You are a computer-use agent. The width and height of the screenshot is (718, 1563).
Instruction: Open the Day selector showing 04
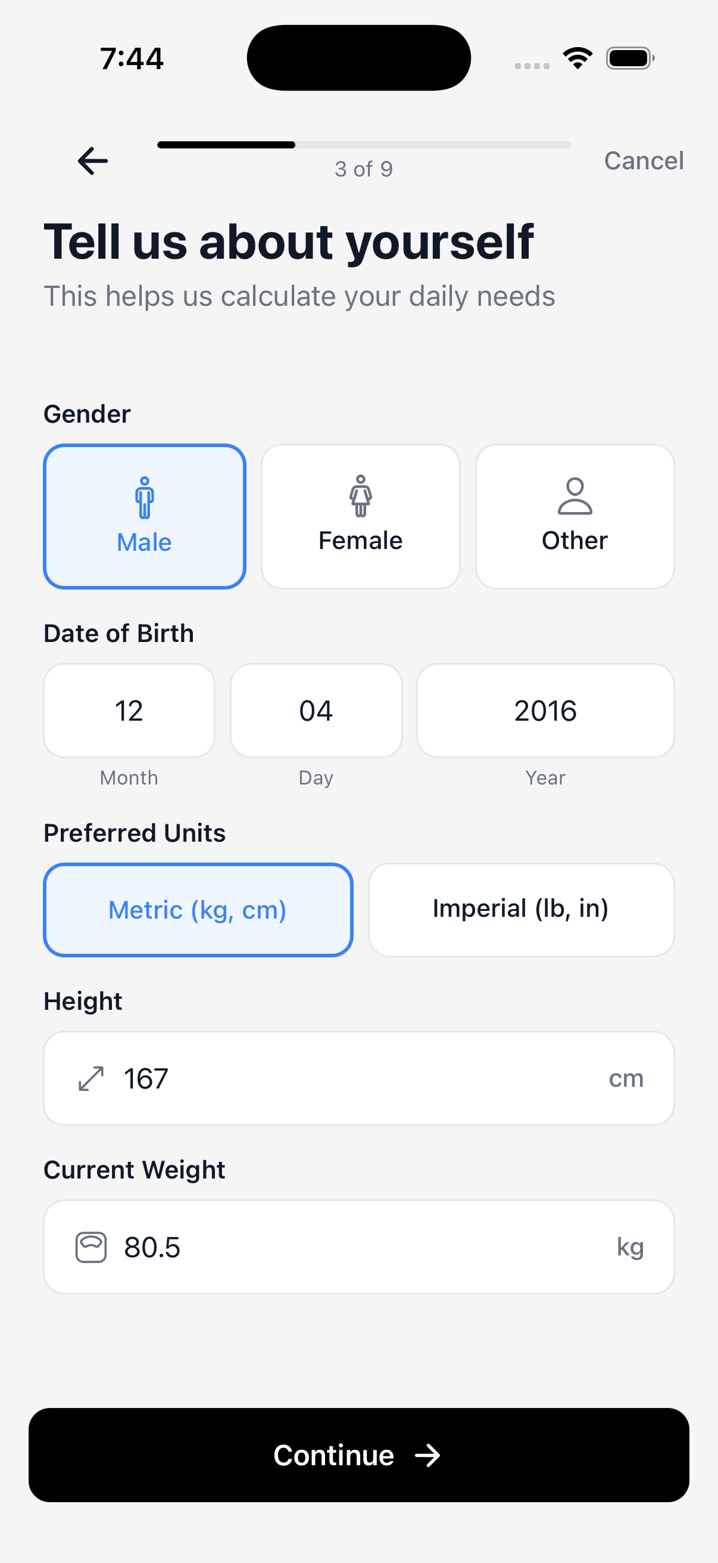tap(316, 710)
